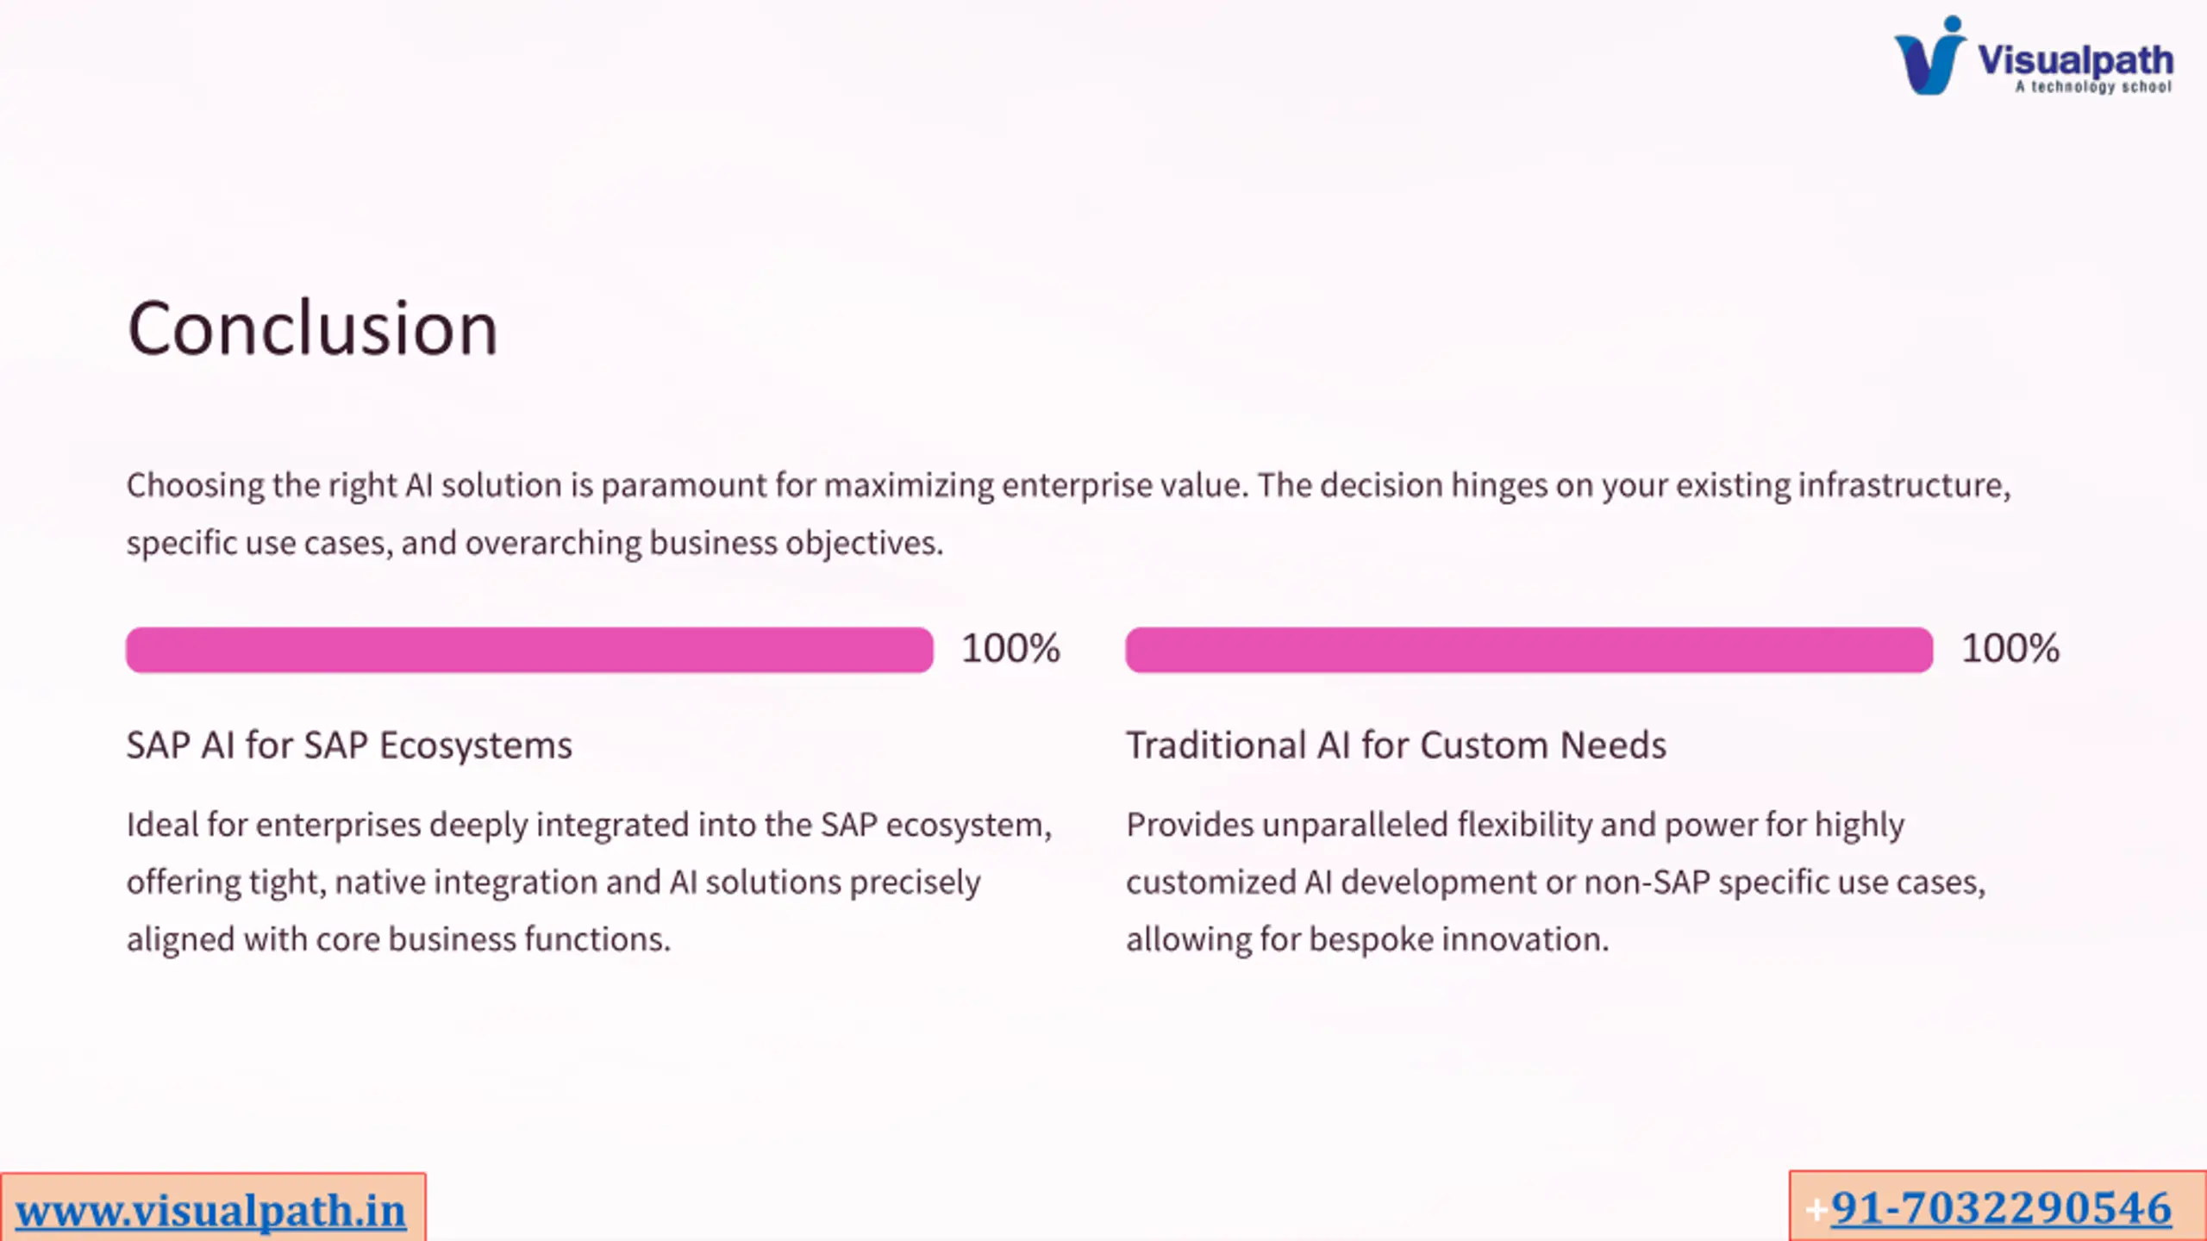2207x1241 pixels.
Task: Click the 'Choosing the right AI solution' paragraph
Action: coord(1069,514)
